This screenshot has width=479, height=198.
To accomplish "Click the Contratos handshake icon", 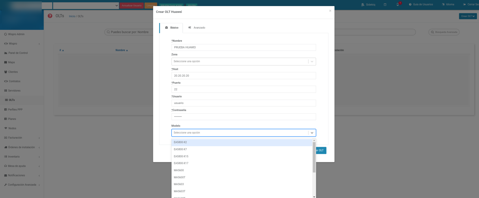I will [6, 81].
